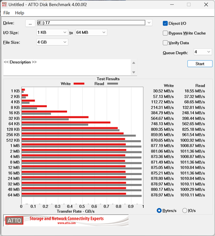Minimize the ATTO Disk Benchmark window
This screenshot has height=236, width=215.
click(172, 4)
